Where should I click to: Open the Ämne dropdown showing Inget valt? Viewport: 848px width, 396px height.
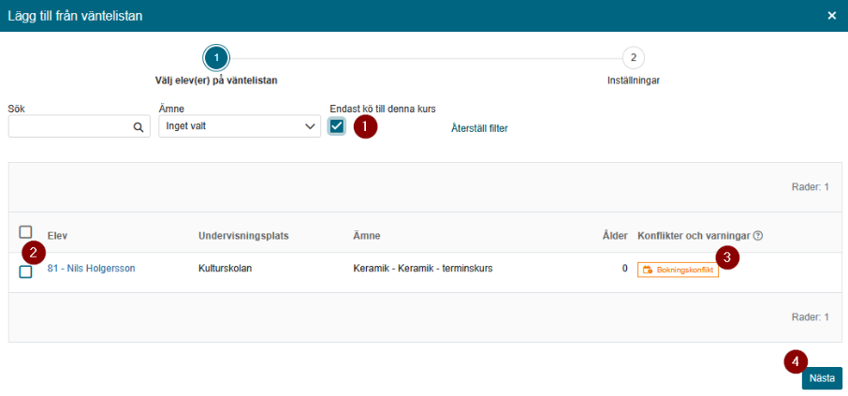(x=240, y=126)
